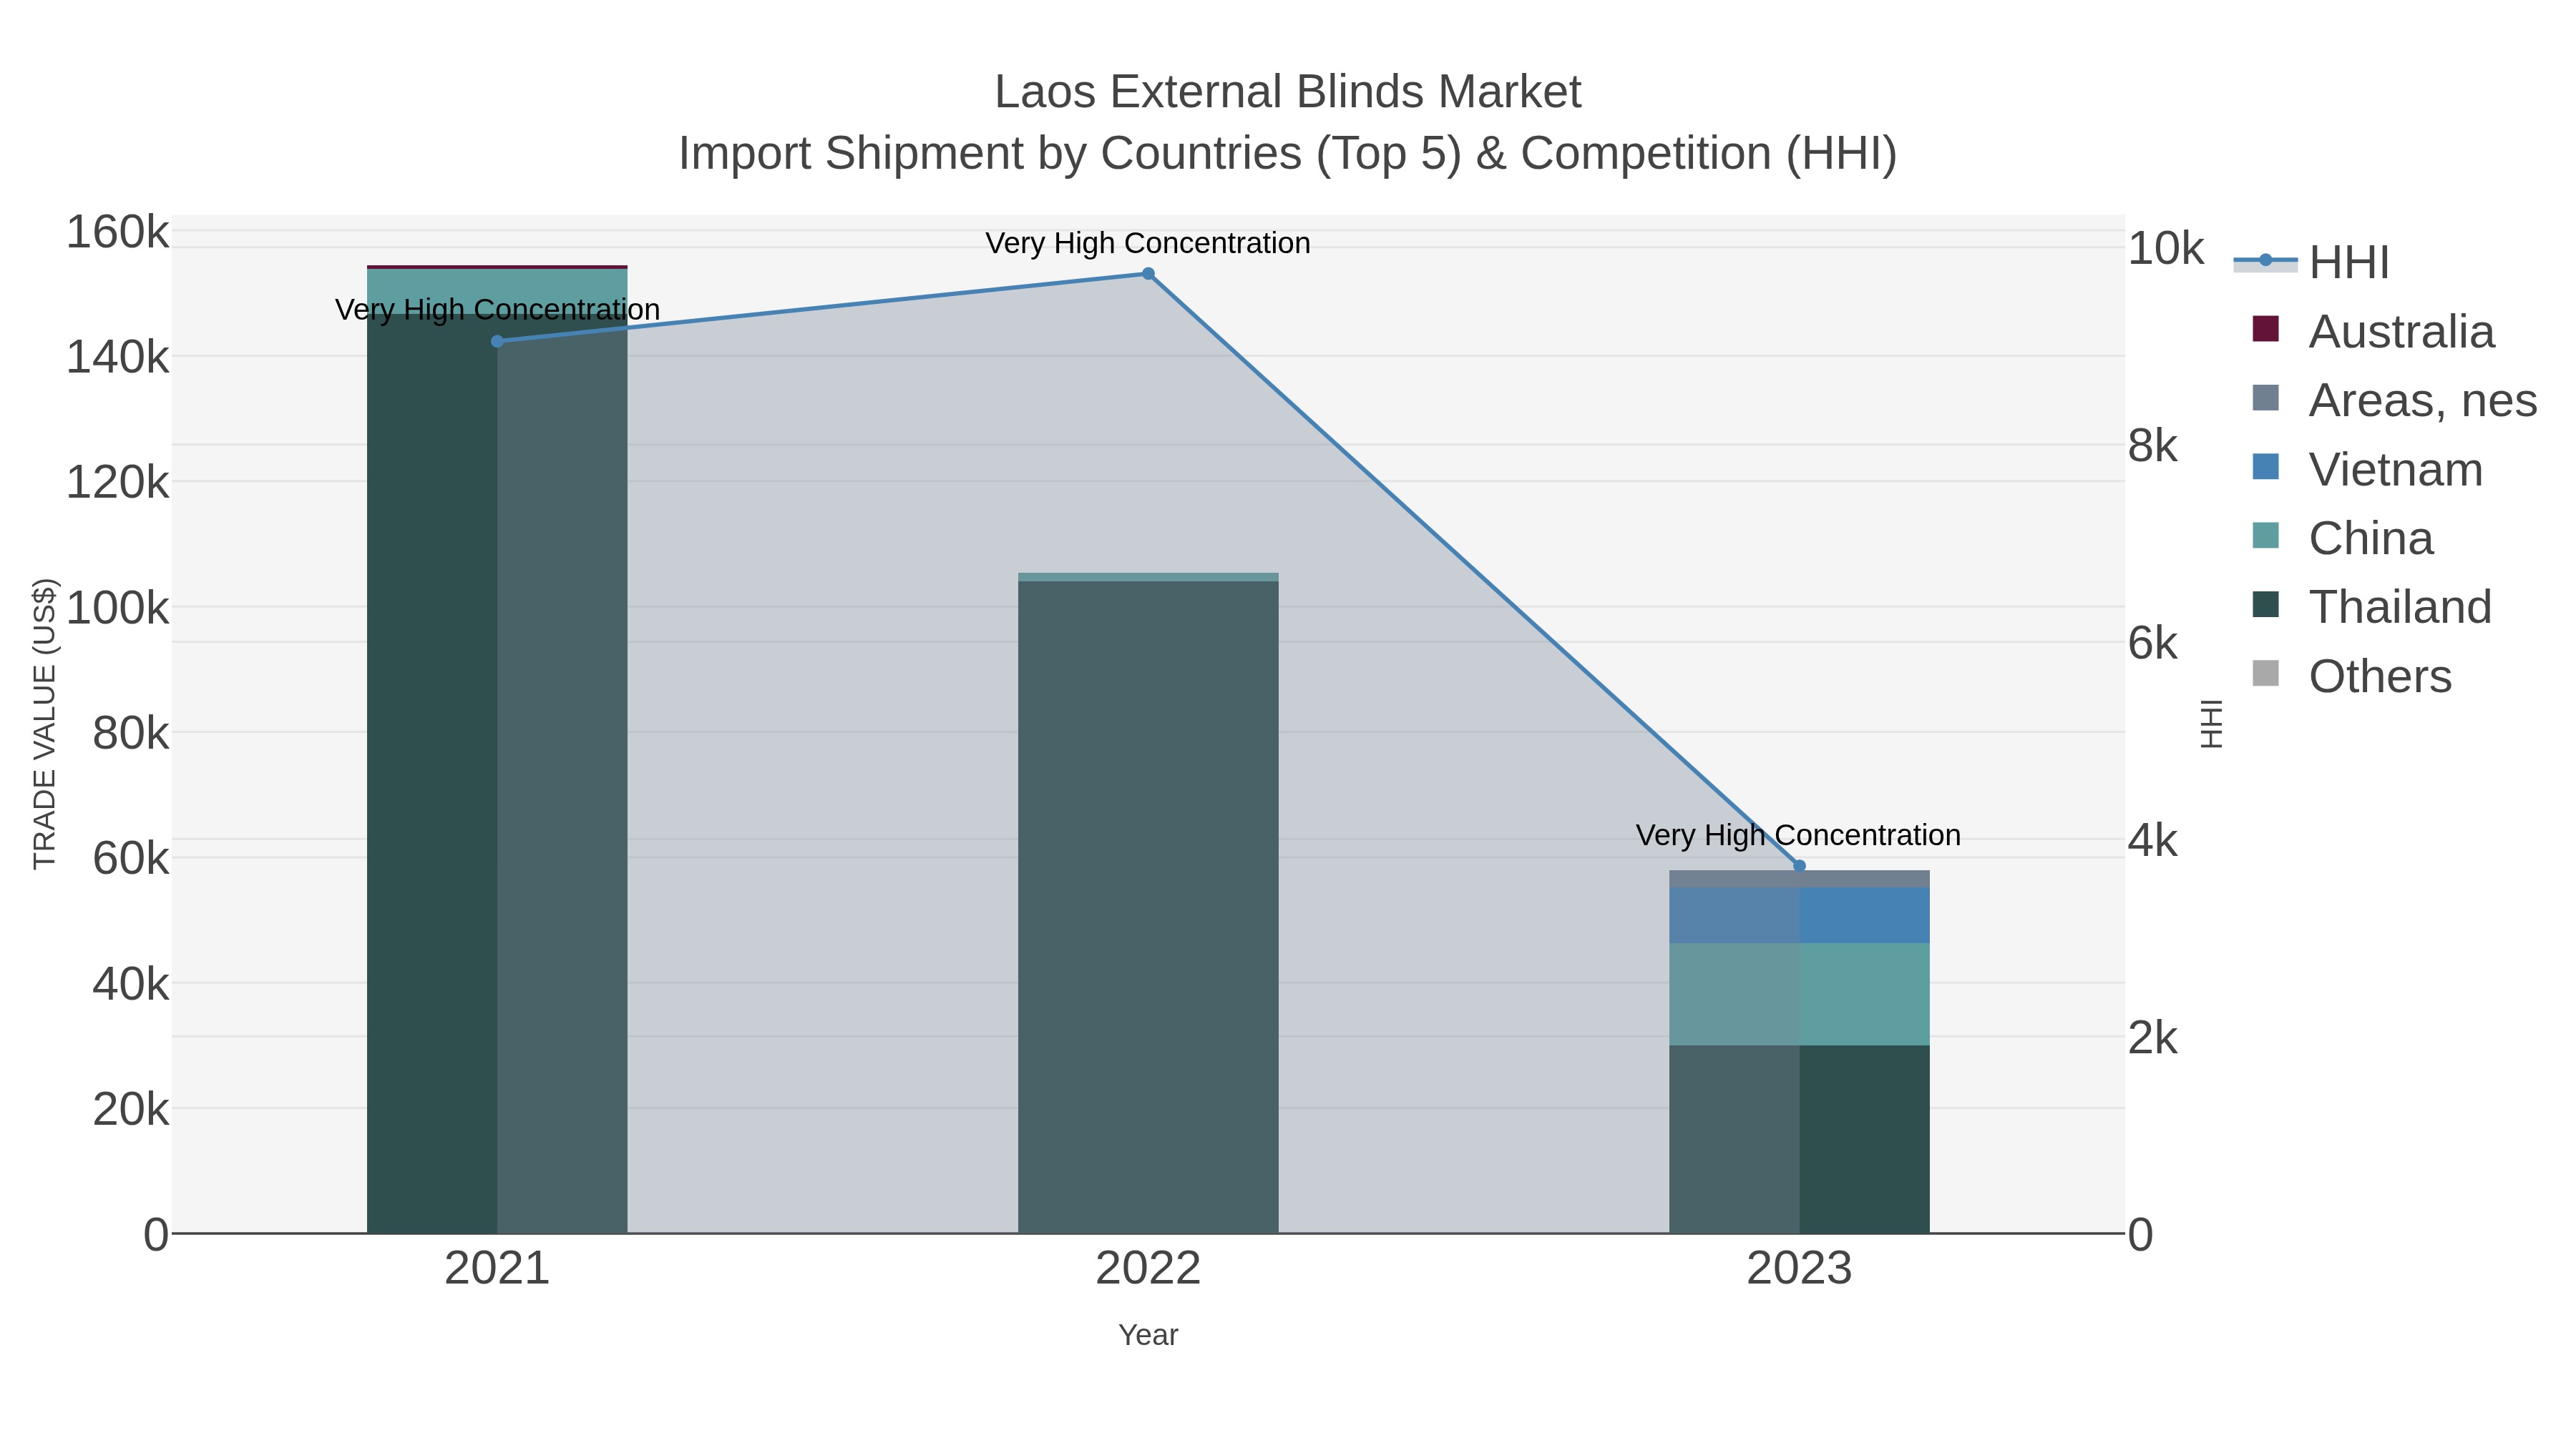The image size is (2576, 1448).
Task: Click the 2023 'Very High Concentration' annotation
Action: coord(1798,834)
